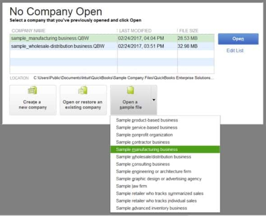
Task: Choose Sample service-based business
Action: pos(165,128)
